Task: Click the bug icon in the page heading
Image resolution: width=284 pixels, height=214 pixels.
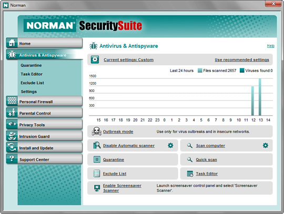Action: point(94,46)
